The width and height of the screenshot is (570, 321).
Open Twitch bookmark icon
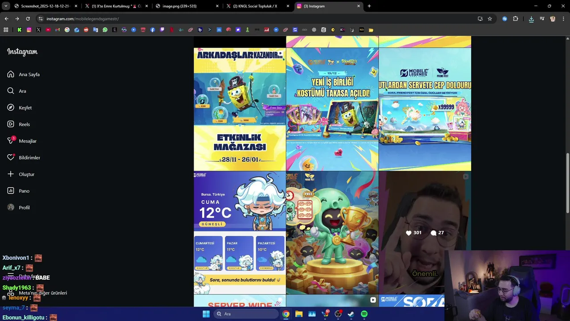[x=162, y=30]
